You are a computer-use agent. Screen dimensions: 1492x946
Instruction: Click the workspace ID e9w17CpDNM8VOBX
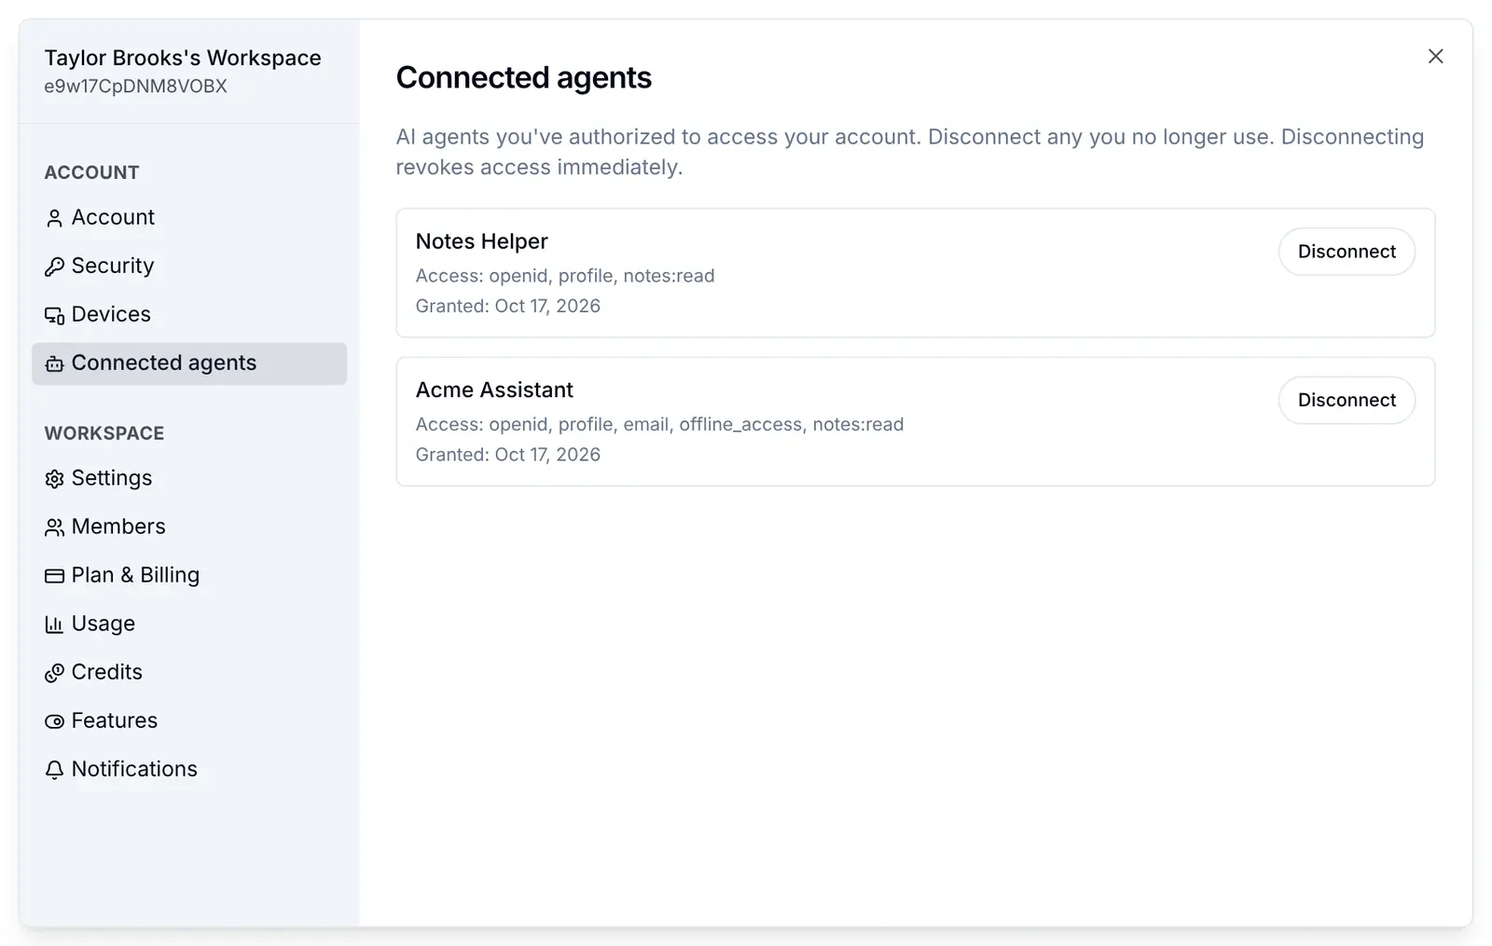click(x=136, y=86)
